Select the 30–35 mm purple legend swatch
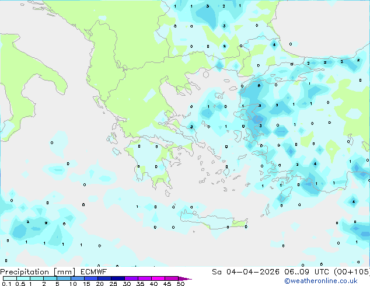The height and width of the screenshot is (286, 370). pos(131,278)
